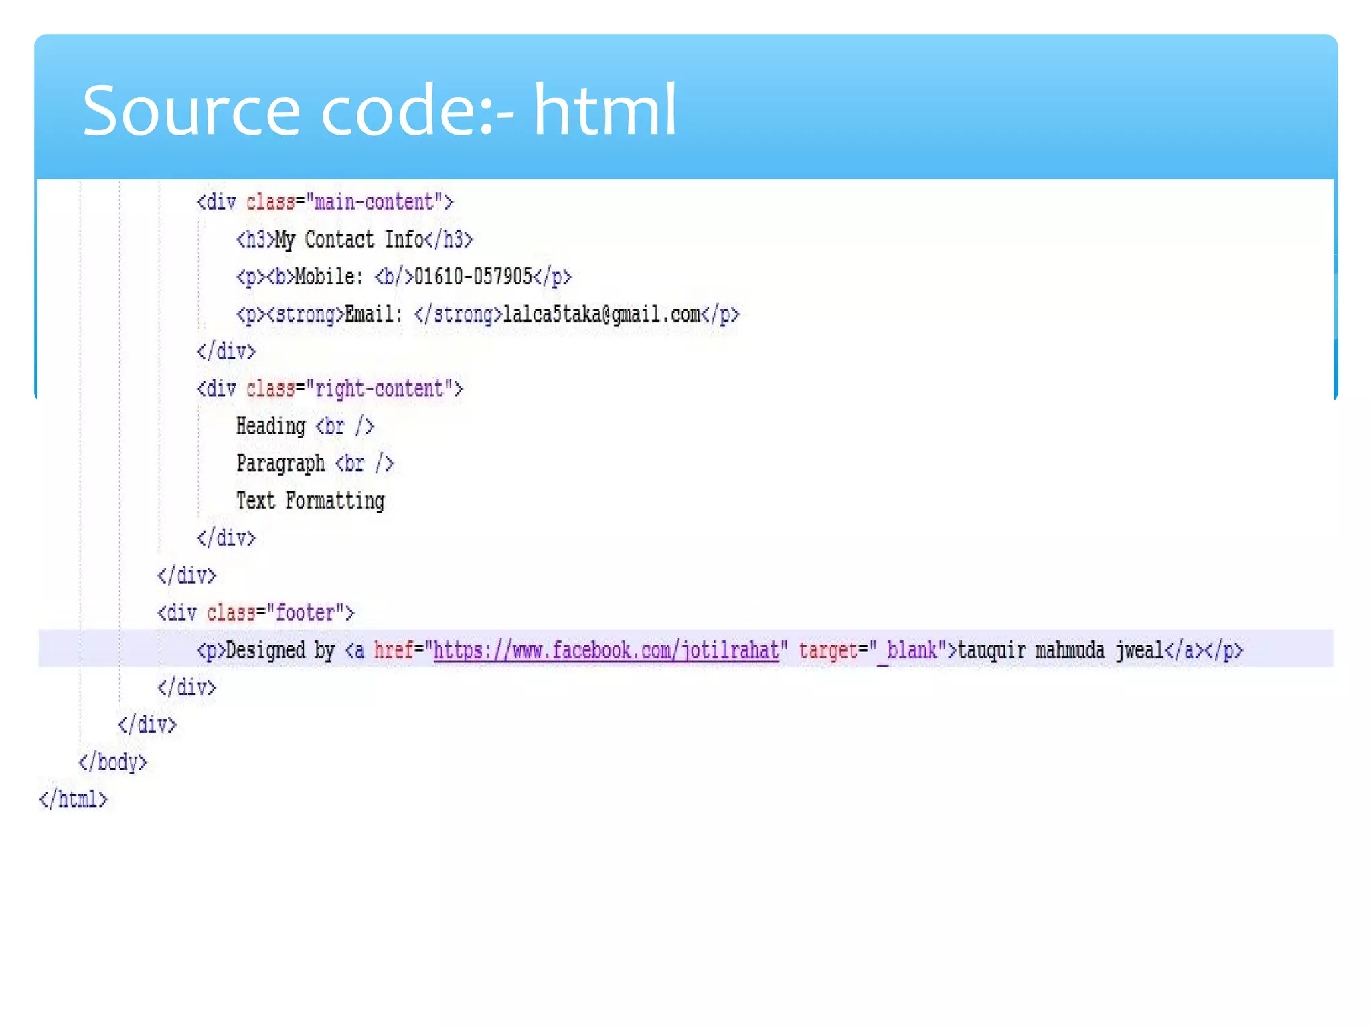
Task: Click the footer div opening tag
Action: (x=256, y=613)
